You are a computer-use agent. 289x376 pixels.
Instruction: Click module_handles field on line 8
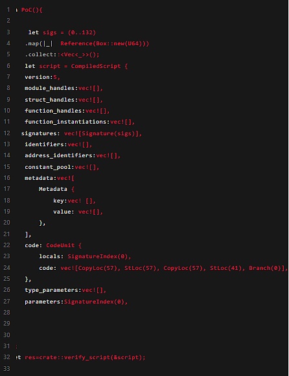[x=49, y=88]
